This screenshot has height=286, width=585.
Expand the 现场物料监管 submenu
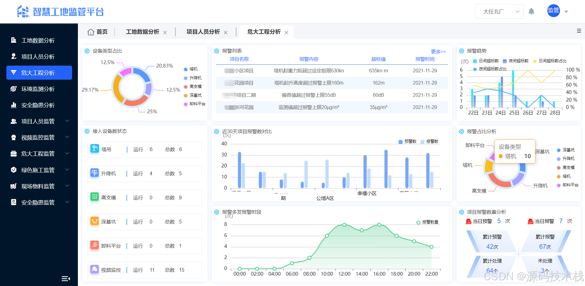[67, 186]
